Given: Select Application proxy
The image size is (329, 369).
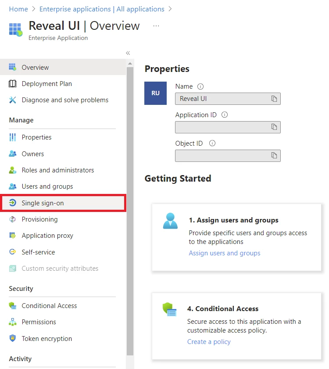Looking at the screenshot, I should 63,235.
